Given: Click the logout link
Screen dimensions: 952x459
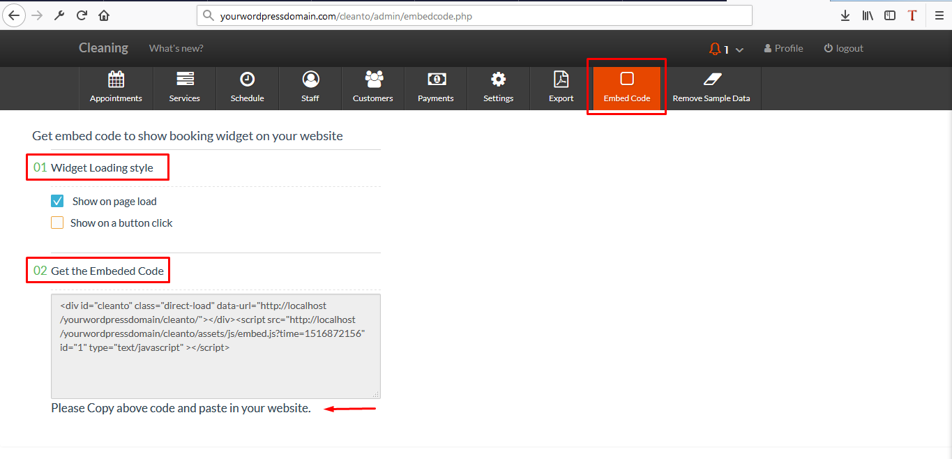Looking at the screenshot, I should click(x=843, y=48).
